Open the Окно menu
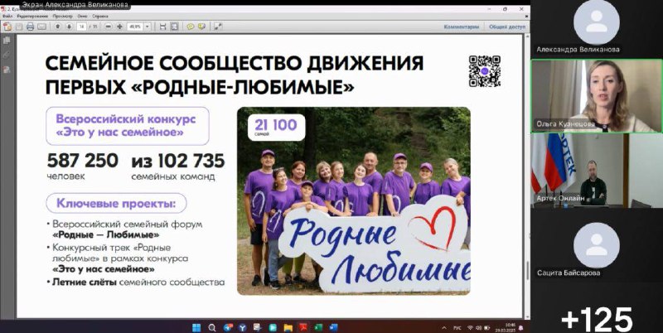 pyautogui.click(x=82, y=16)
